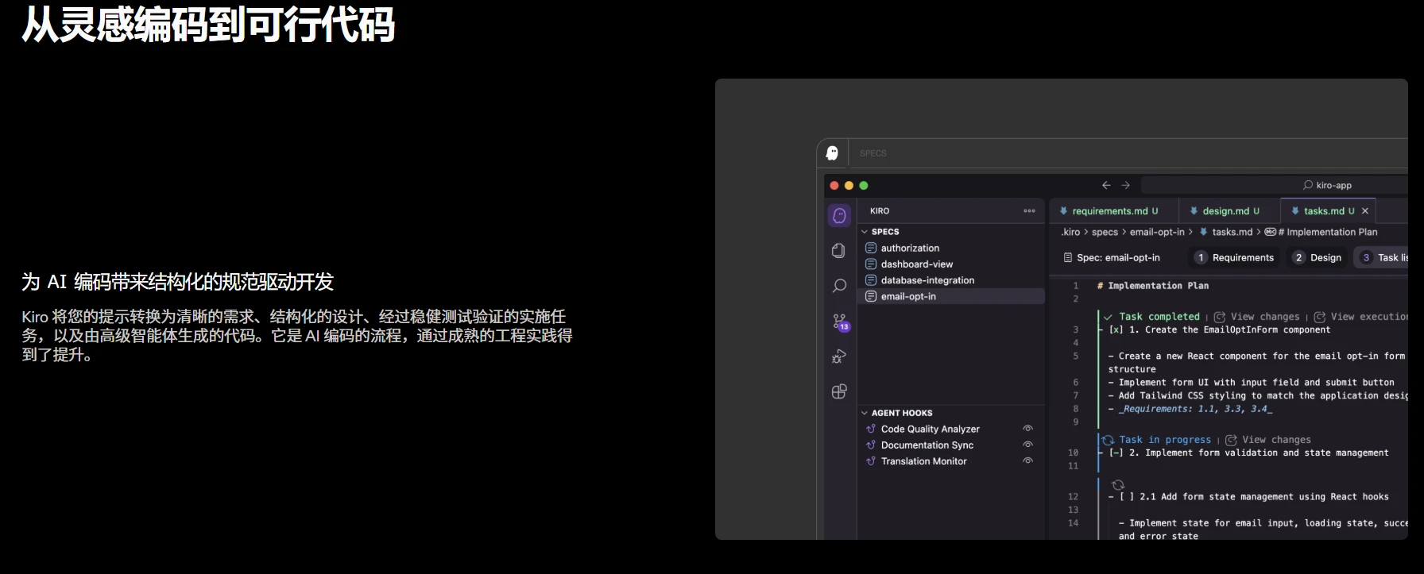Toggle the Translation Monitor eye icon
1424x574 pixels.
(1027, 460)
